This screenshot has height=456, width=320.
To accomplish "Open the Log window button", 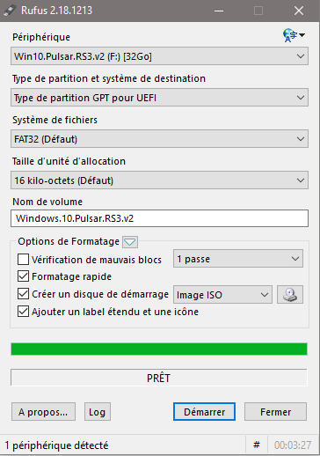I will (x=98, y=412).
